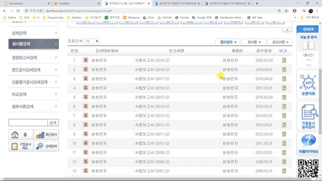Open 첨부서류검색 sidebar menu

click(x=34, y=107)
